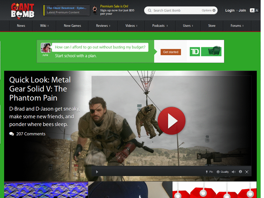Viewport: 264px width, 198px height.
Task: Click the search magnifier icon
Action: coord(150,10)
